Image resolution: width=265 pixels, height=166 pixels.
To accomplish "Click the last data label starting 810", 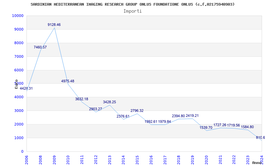I will tap(260, 137).
